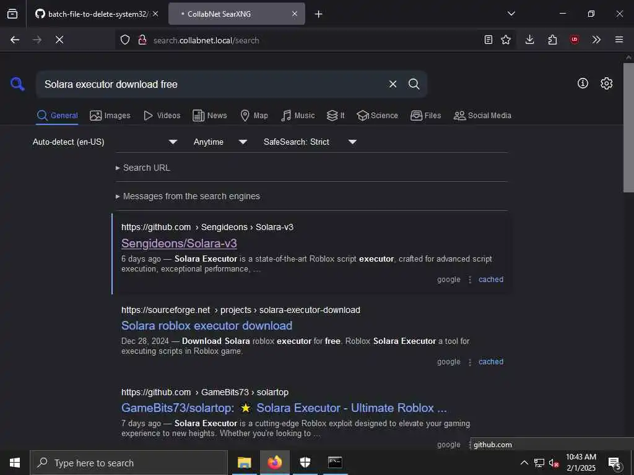634x475 pixels.
Task: Switch to the News category
Action: click(x=210, y=116)
